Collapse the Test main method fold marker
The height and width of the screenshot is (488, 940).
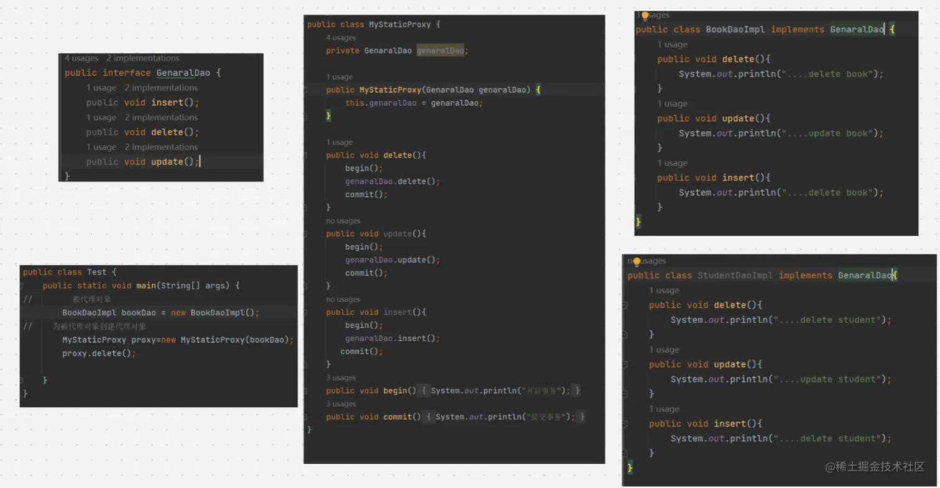pos(22,286)
